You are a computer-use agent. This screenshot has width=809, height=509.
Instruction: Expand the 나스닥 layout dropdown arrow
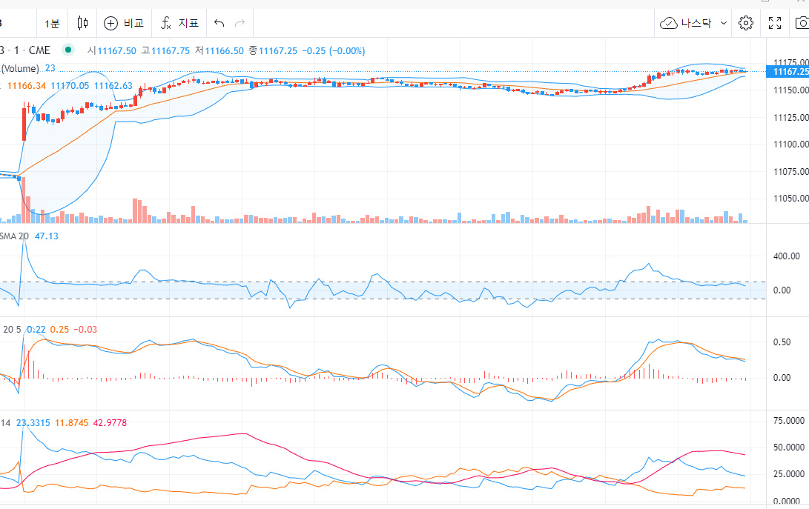[724, 23]
